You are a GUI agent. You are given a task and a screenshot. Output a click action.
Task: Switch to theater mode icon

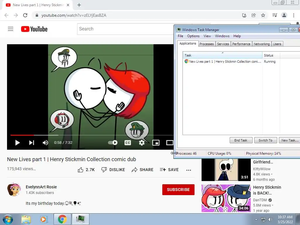pos(170,143)
